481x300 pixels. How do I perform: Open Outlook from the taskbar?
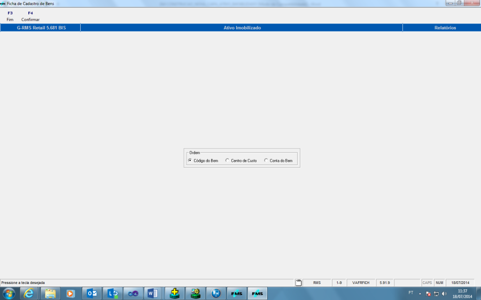pos(92,294)
